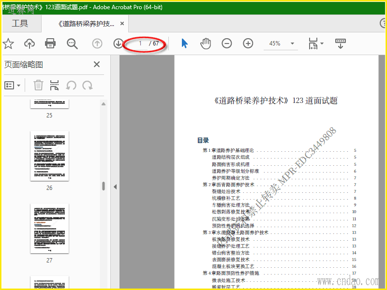Select the page 27 thumbnail
387x290 pixels.
click(50, 228)
